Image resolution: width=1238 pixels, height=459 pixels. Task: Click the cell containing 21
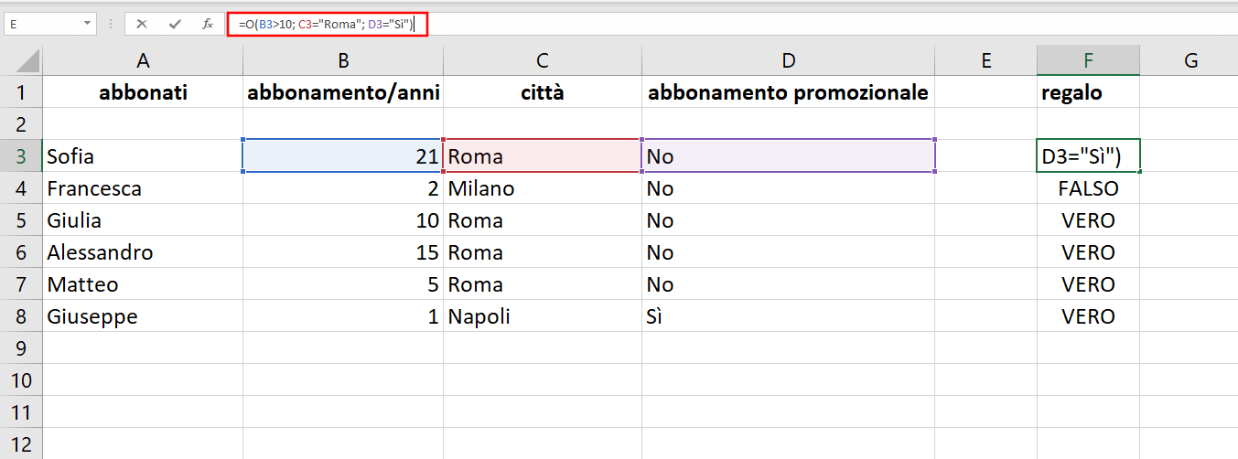[342, 156]
